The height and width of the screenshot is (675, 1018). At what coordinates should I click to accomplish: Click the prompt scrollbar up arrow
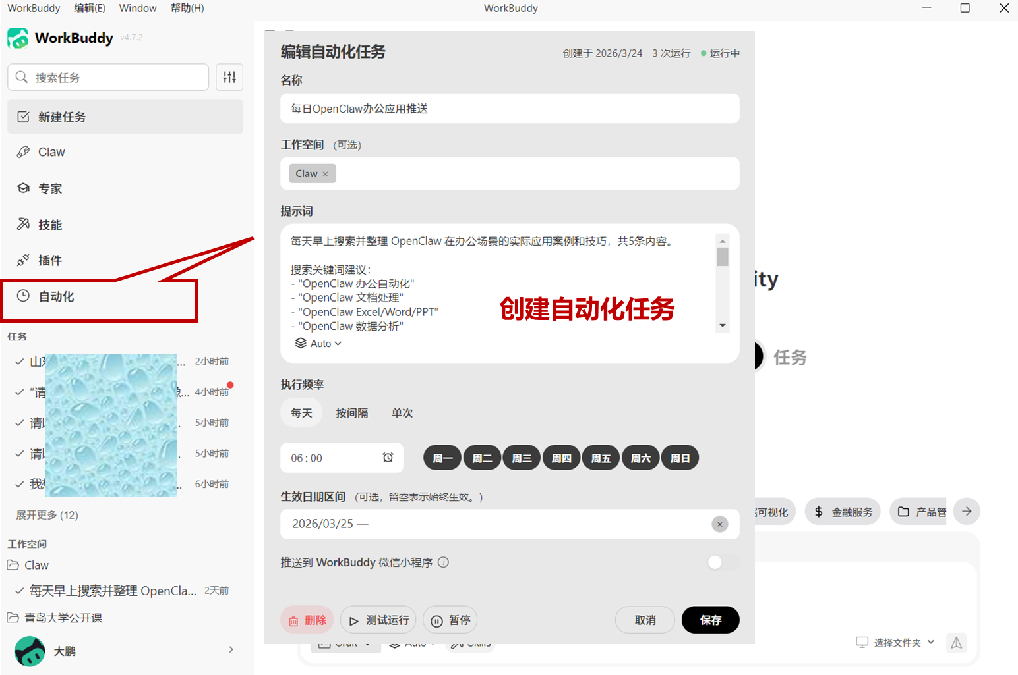pyautogui.click(x=723, y=241)
